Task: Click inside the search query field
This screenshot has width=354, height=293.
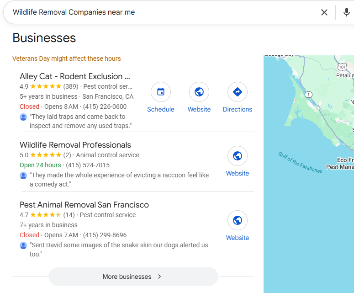Action: click(x=160, y=12)
